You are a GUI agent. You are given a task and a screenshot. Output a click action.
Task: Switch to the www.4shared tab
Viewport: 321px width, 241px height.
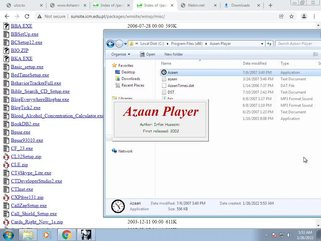[x=68, y=5]
